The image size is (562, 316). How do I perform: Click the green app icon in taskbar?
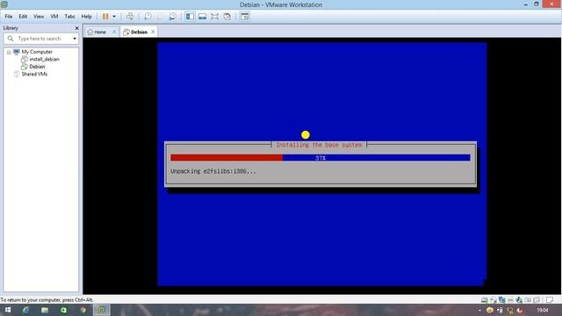pyautogui.click(x=64, y=310)
